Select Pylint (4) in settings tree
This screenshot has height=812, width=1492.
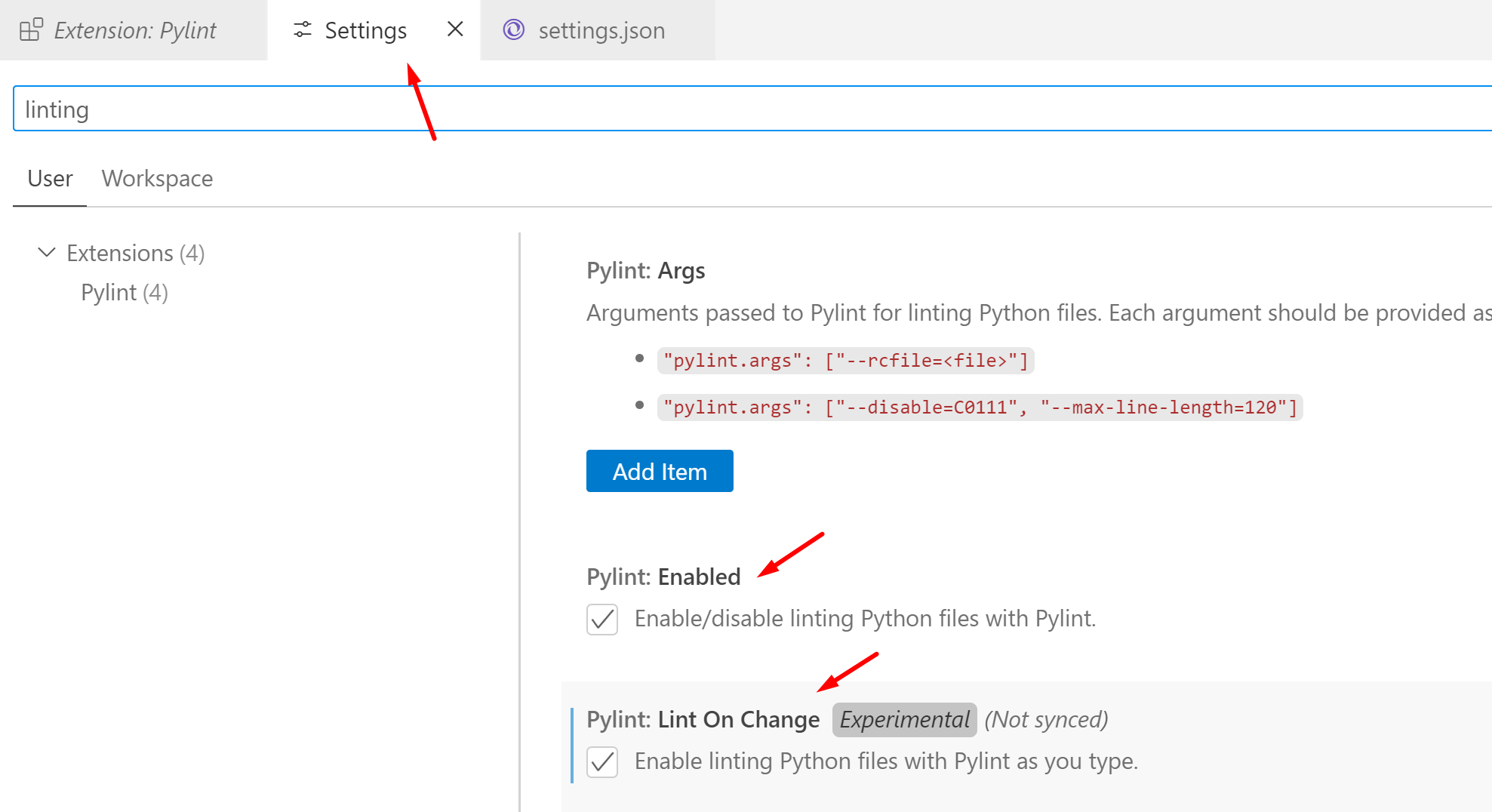(125, 293)
